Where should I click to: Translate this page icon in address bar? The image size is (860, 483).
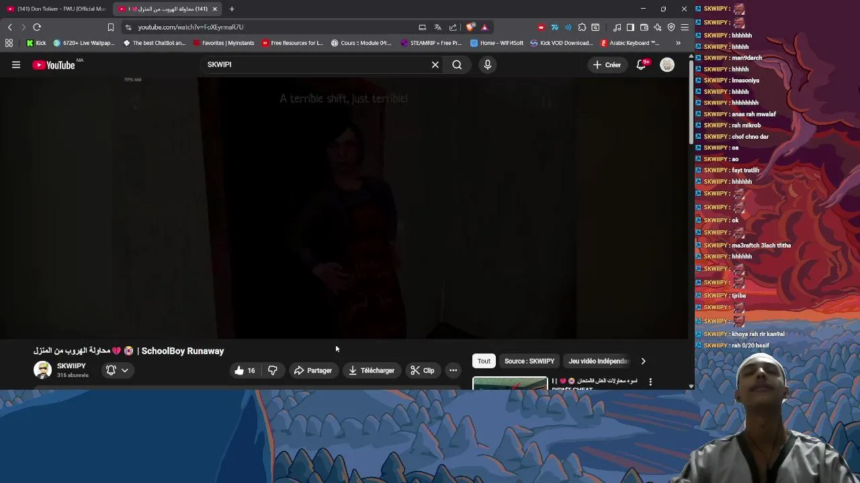437,27
